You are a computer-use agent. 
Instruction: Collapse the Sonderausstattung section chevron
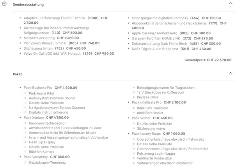pos(231,4)
